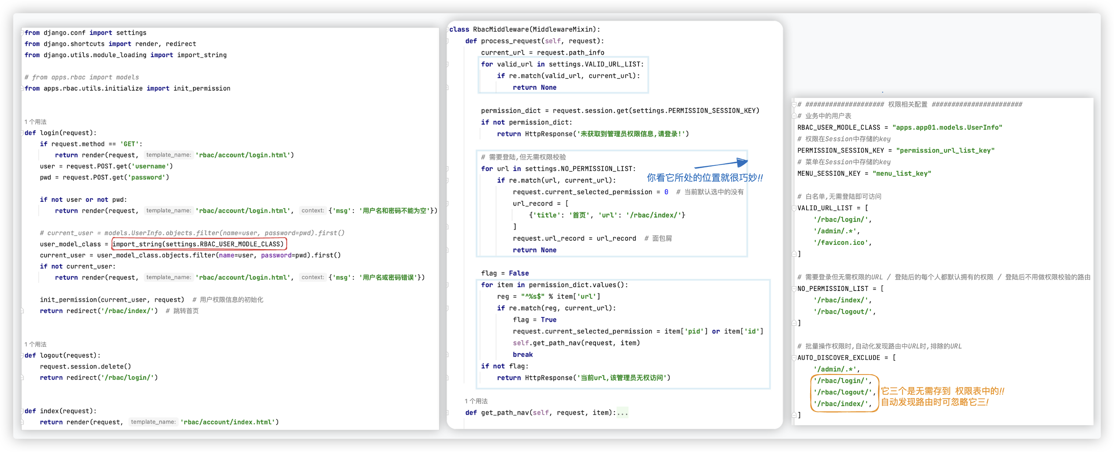
Task: Expand the folded get_path_nav body ellipsis
Action: point(622,413)
